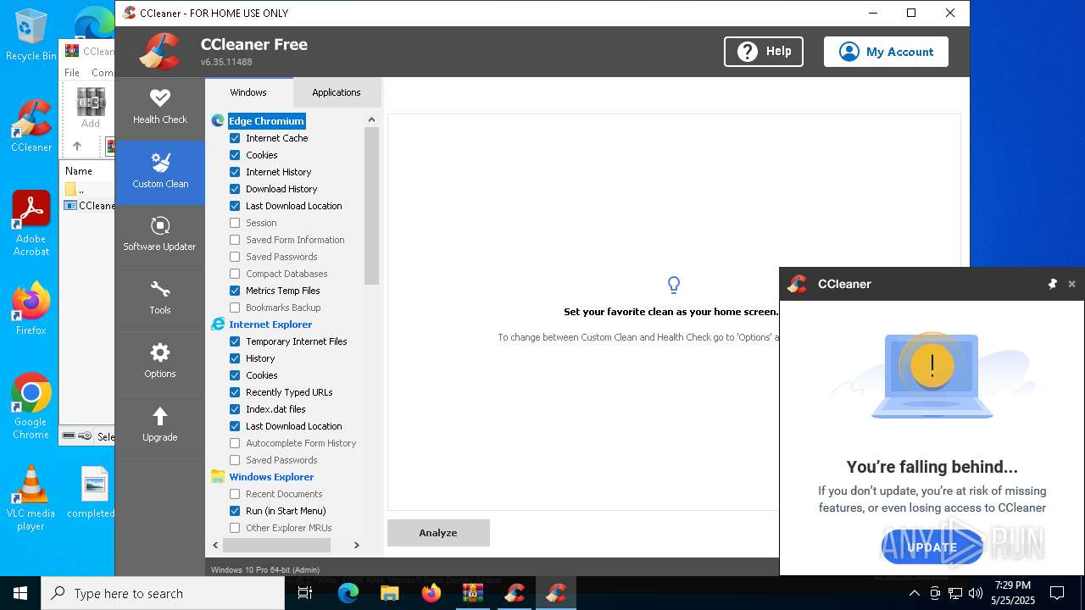Open the volume control in system tray
Image resolution: width=1085 pixels, height=610 pixels.
point(975,593)
